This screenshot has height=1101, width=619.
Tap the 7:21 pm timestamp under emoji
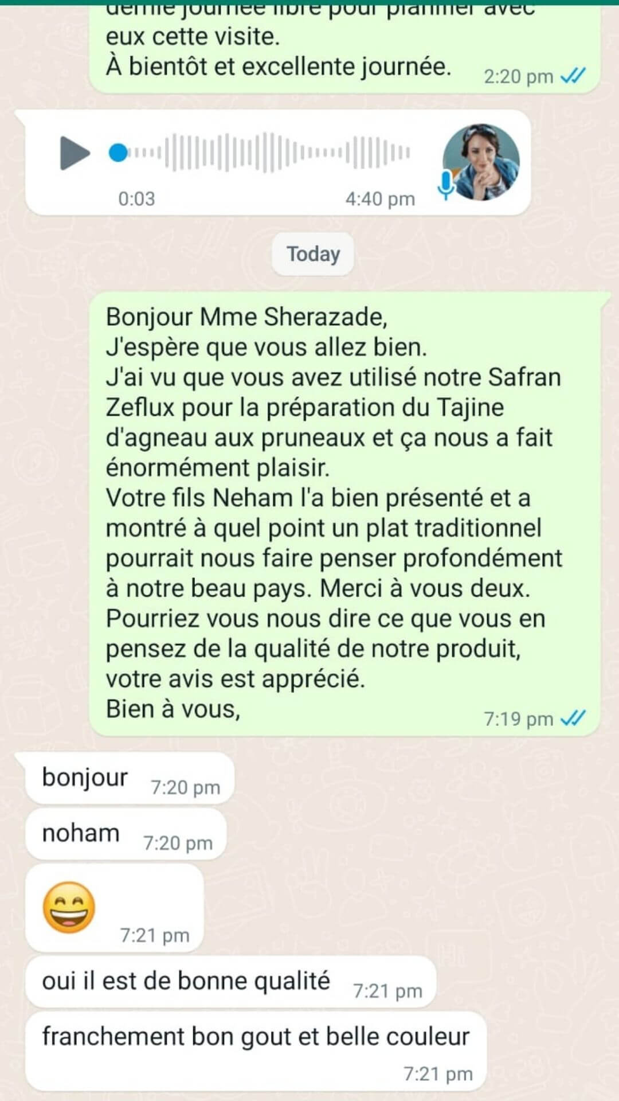pyautogui.click(x=155, y=935)
